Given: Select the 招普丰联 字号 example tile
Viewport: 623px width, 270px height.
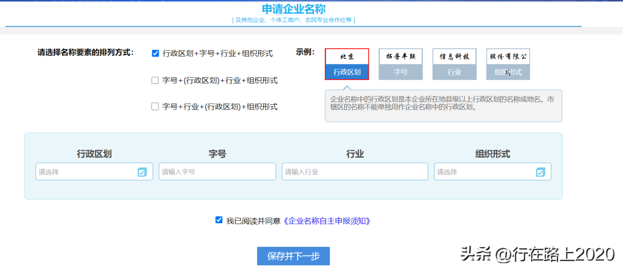Looking at the screenshot, I should click(x=400, y=64).
